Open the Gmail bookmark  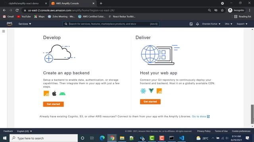pyautogui.click(x=8, y=17)
